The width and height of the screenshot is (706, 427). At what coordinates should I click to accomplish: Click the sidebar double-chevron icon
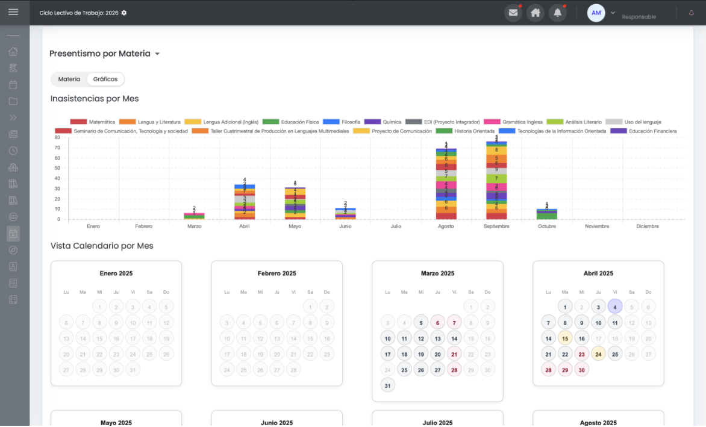point(13,117)
